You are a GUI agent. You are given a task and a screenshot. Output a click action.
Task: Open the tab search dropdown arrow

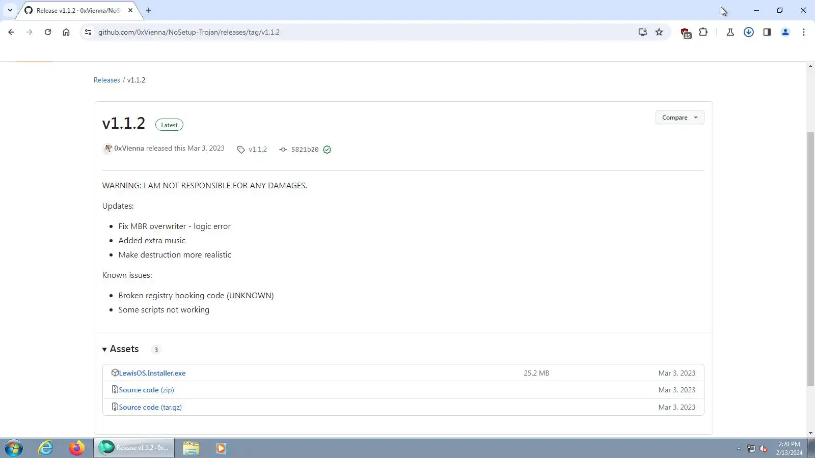click(10, 10)
